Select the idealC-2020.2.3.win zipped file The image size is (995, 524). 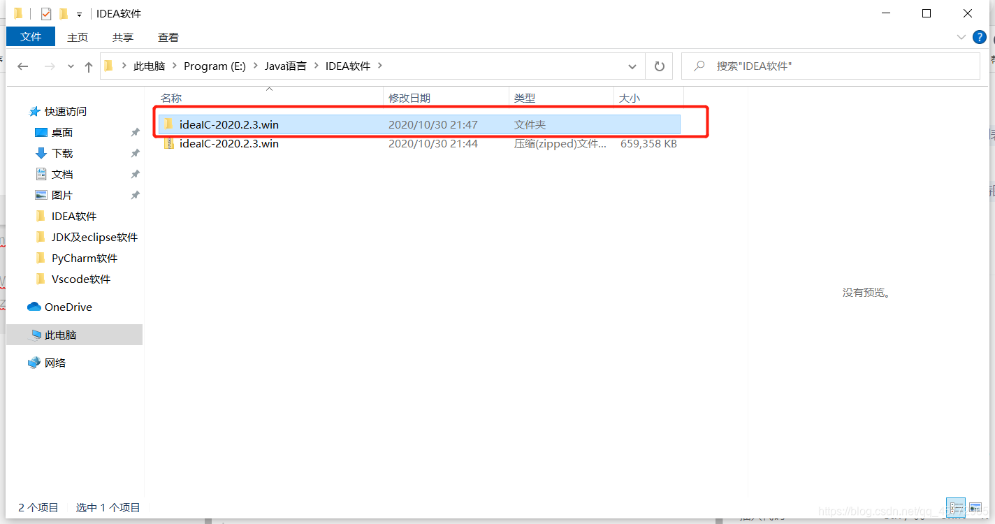click(x=419, y=144)
